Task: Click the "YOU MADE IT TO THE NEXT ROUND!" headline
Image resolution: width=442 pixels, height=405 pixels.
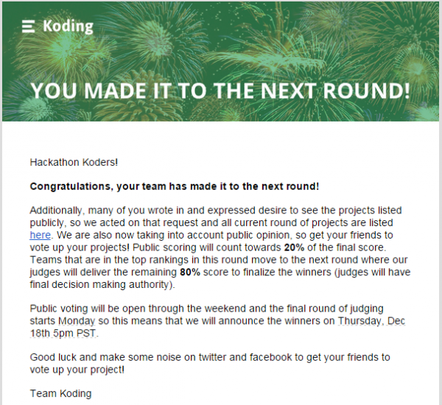Action: pyautogui.click(x=220, y=91)
